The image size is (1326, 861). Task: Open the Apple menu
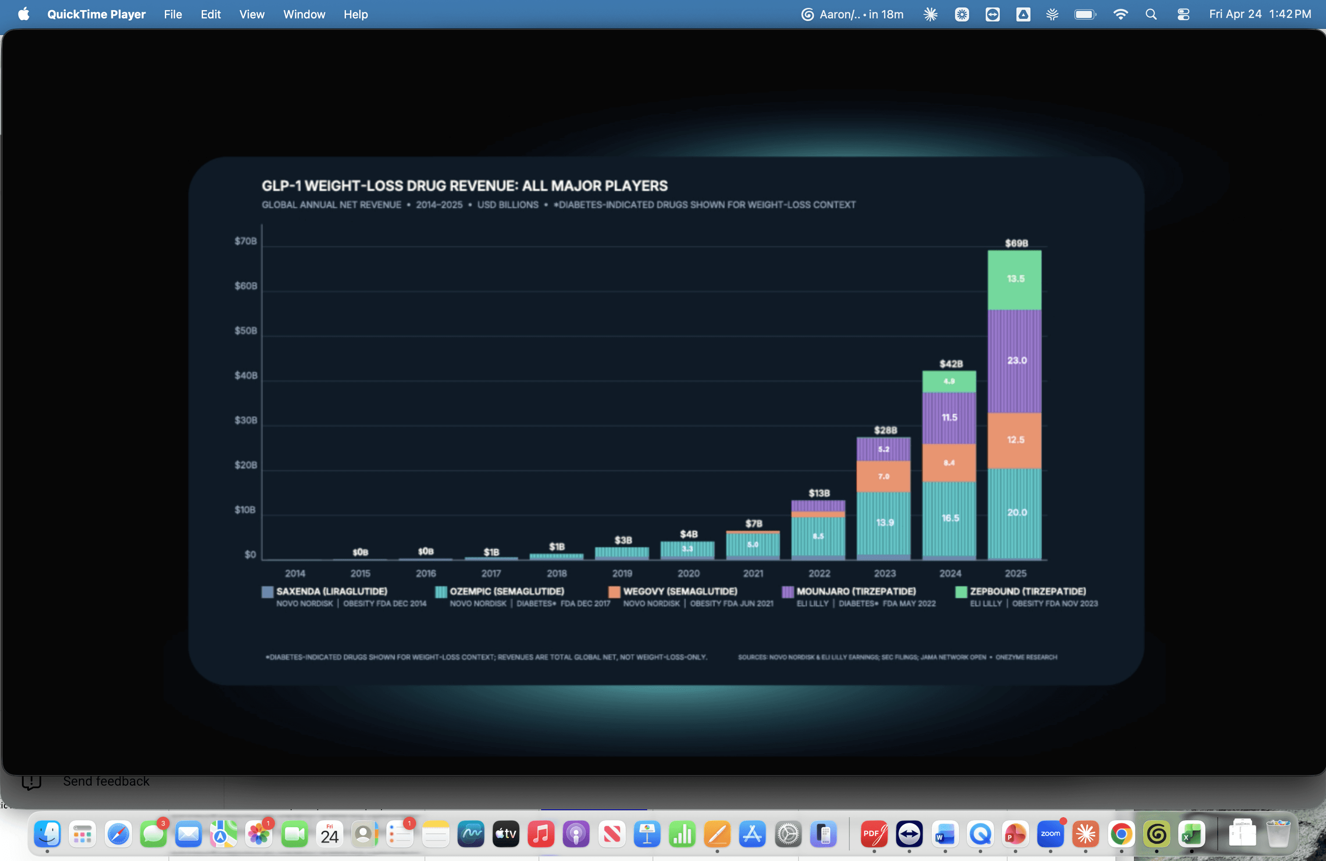pyautogui.click(x=23, y=14)
